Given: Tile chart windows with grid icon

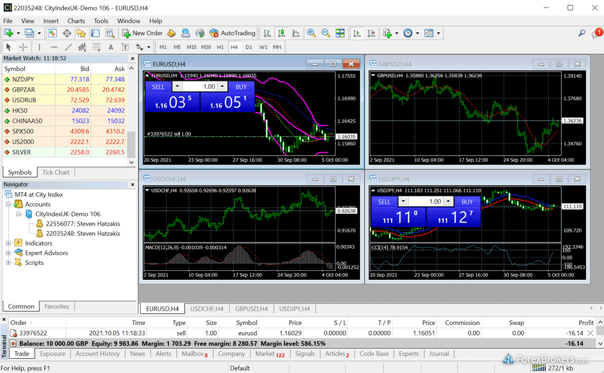Looking at the screenshot, I should click(340, 33).
